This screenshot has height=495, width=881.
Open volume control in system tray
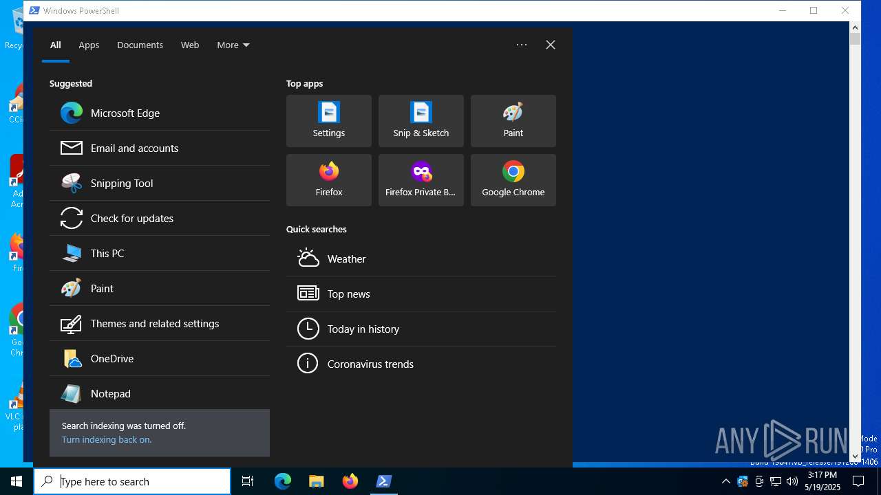pos(792,481)
